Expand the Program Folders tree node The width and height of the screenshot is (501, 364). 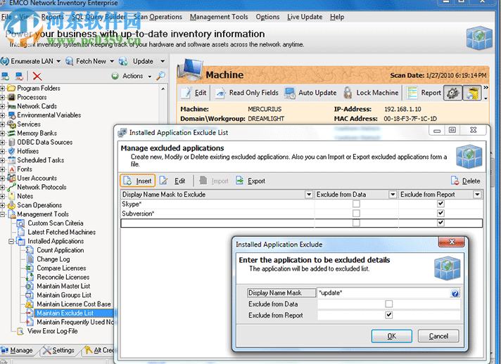(2, 88)
